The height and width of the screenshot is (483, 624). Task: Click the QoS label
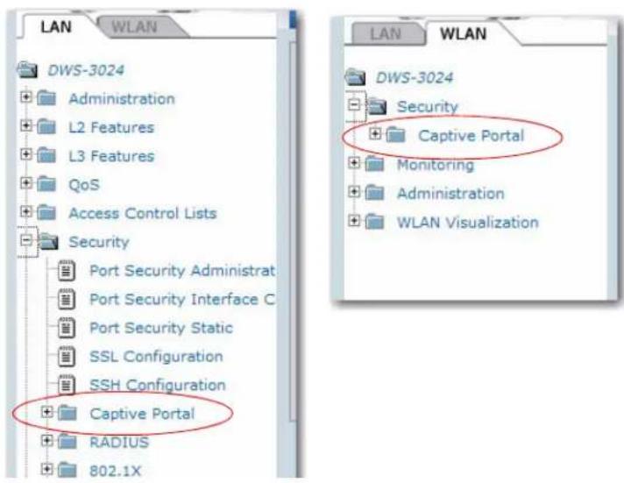coord(84,185)
